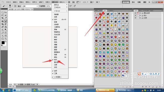
Task: Switch to the 工具预设 panel tab
Action: (111, 11)
